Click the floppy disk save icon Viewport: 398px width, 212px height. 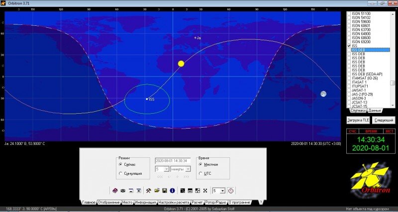click(165, 191)
